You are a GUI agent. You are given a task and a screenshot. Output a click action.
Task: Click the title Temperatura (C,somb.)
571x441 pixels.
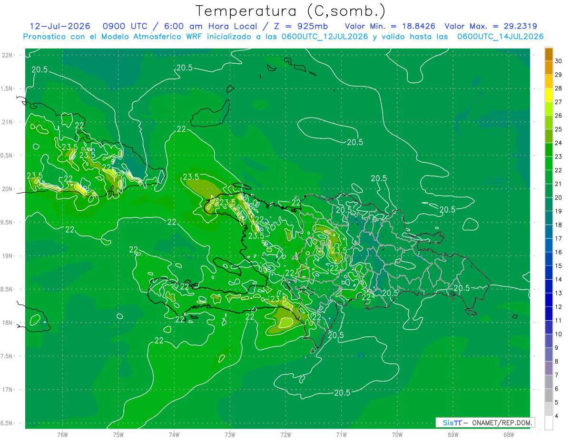[291, 11]
